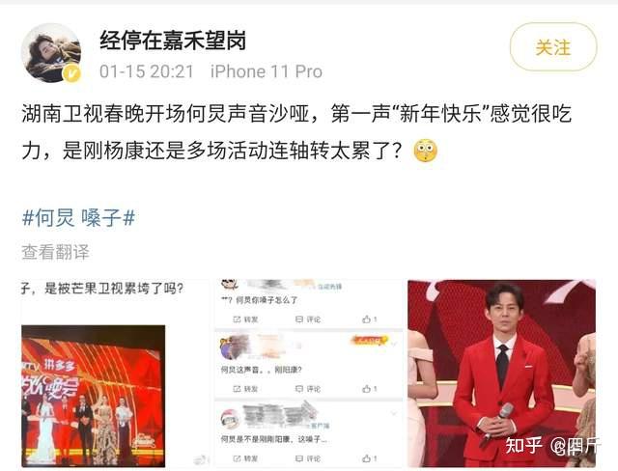Image resolution: width=618 pixels, height=471 pixels.
Task: Tap the post timestamp 01-15 20:21
Action: [147, 71]
